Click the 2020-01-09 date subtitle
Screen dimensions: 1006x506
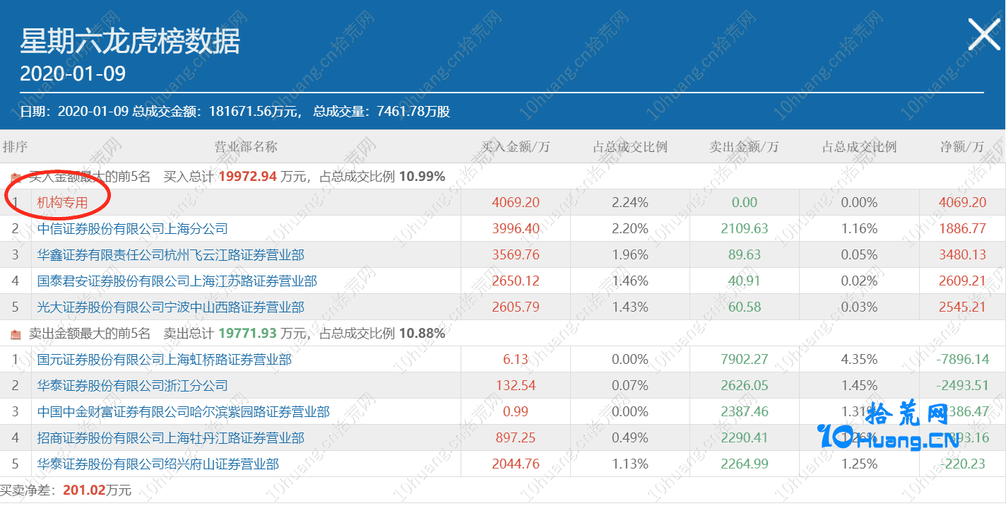point(73,73)
